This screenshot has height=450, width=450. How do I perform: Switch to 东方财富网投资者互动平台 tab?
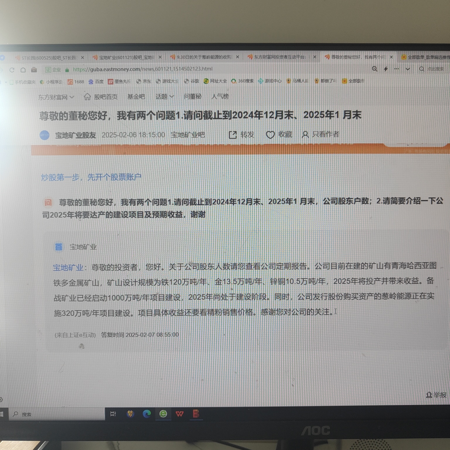pos(277,57)
